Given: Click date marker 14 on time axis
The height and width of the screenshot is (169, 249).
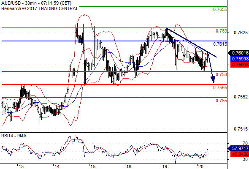Looking at the screenshot, I should coord(57,166).
